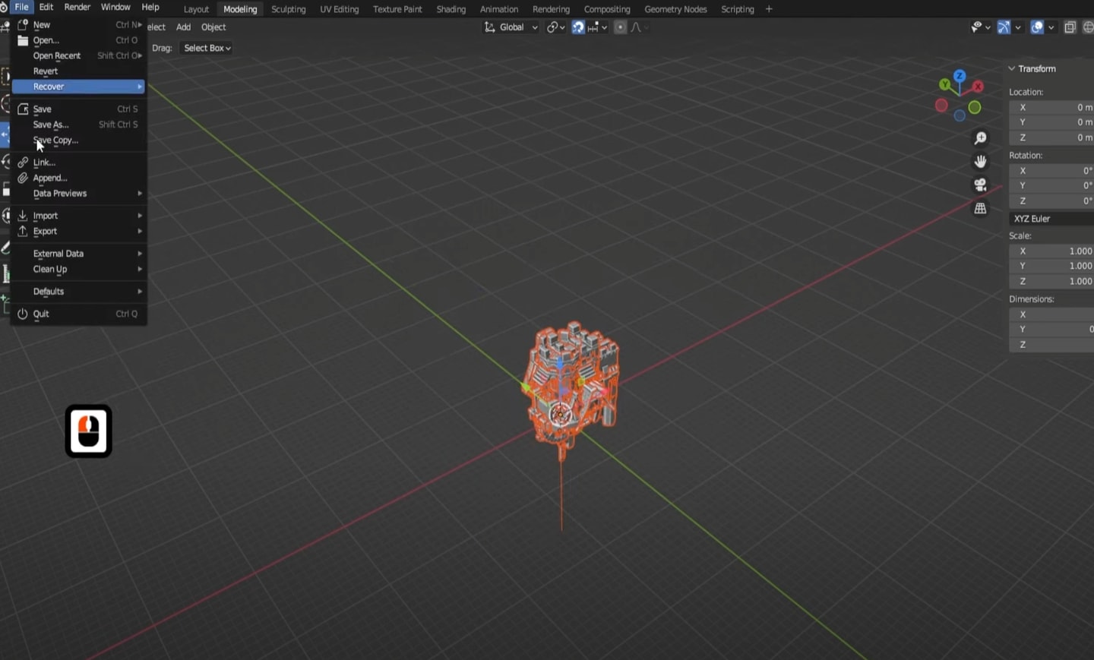
Task: Switch to the Shading workspace tab
Action: (451, 9)
